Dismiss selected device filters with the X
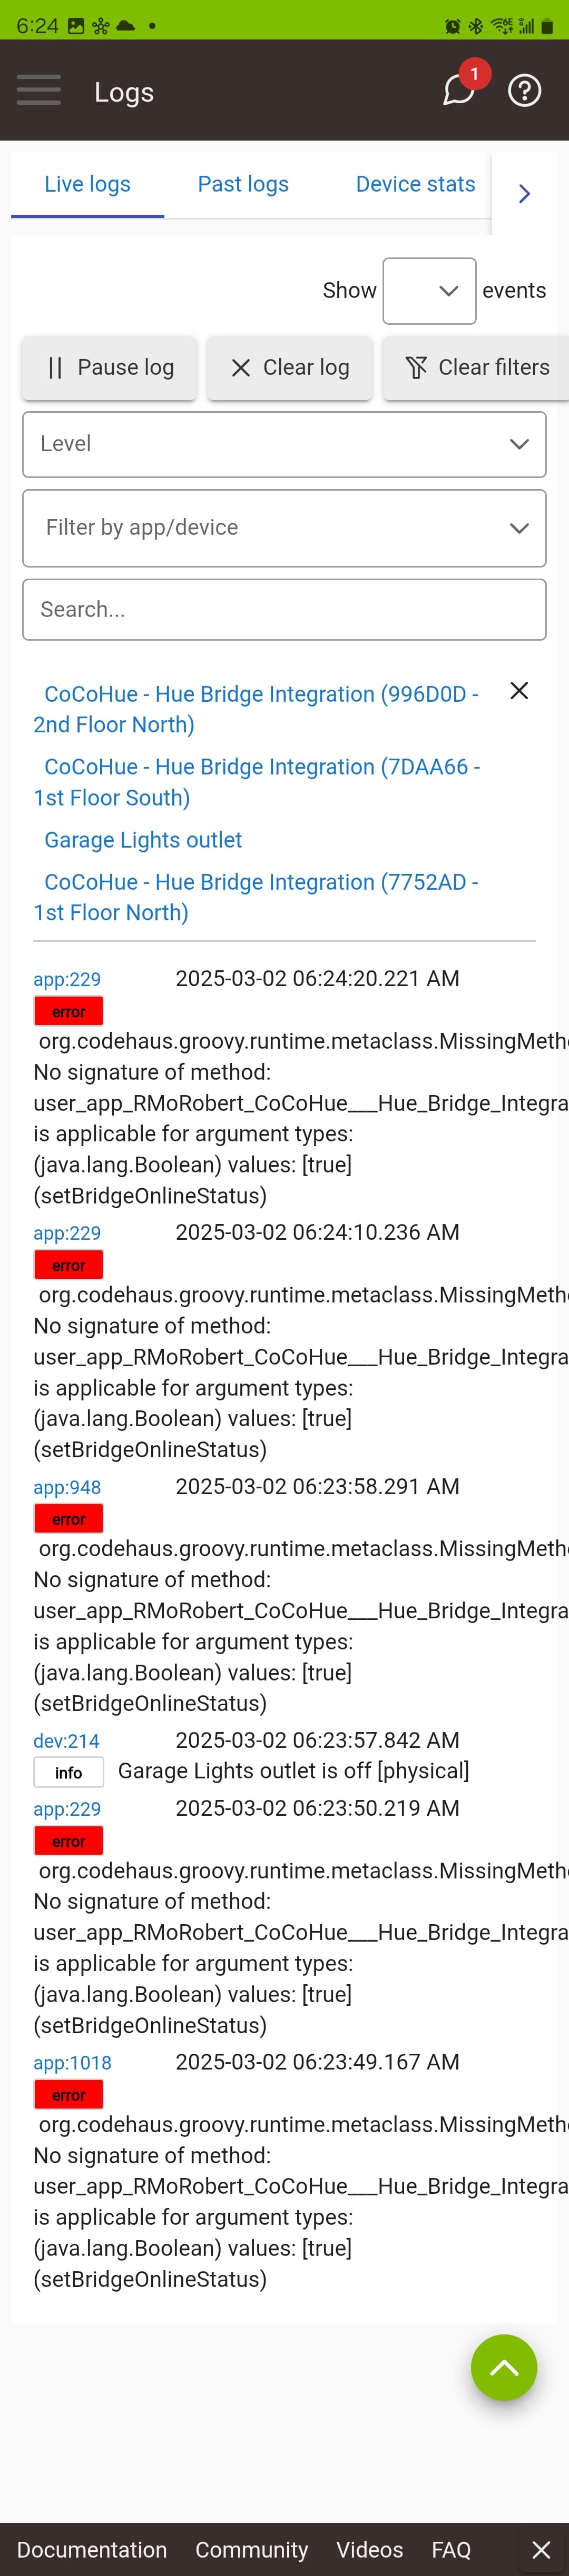 click(x=518, y=690)
